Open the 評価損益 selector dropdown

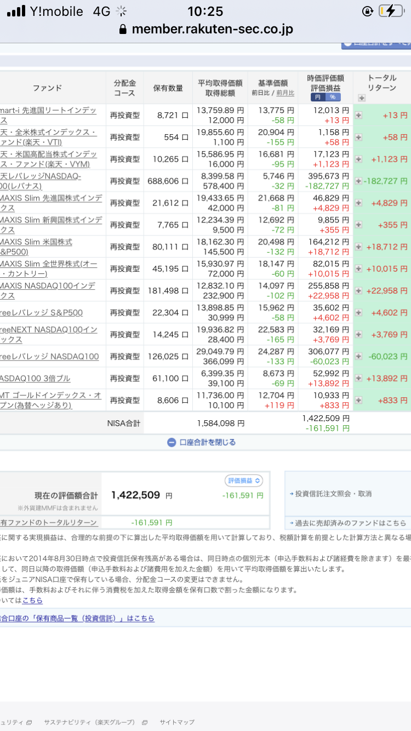pyautogui.click(x=244, y=481)
